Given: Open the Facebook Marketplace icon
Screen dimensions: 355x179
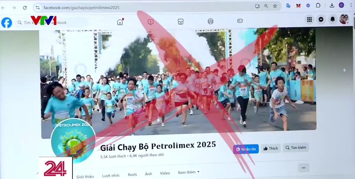Looking at the screenshot, I should click(181, 21).
